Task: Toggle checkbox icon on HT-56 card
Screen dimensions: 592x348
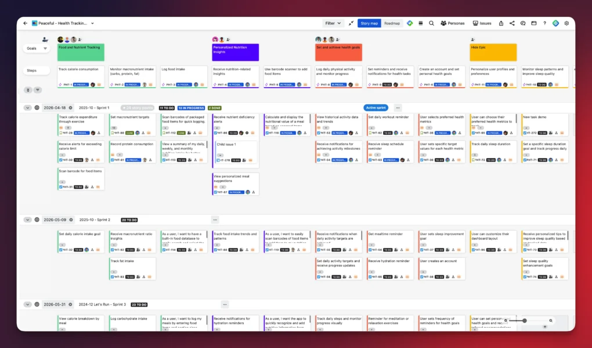Action: tap(318, 277)
